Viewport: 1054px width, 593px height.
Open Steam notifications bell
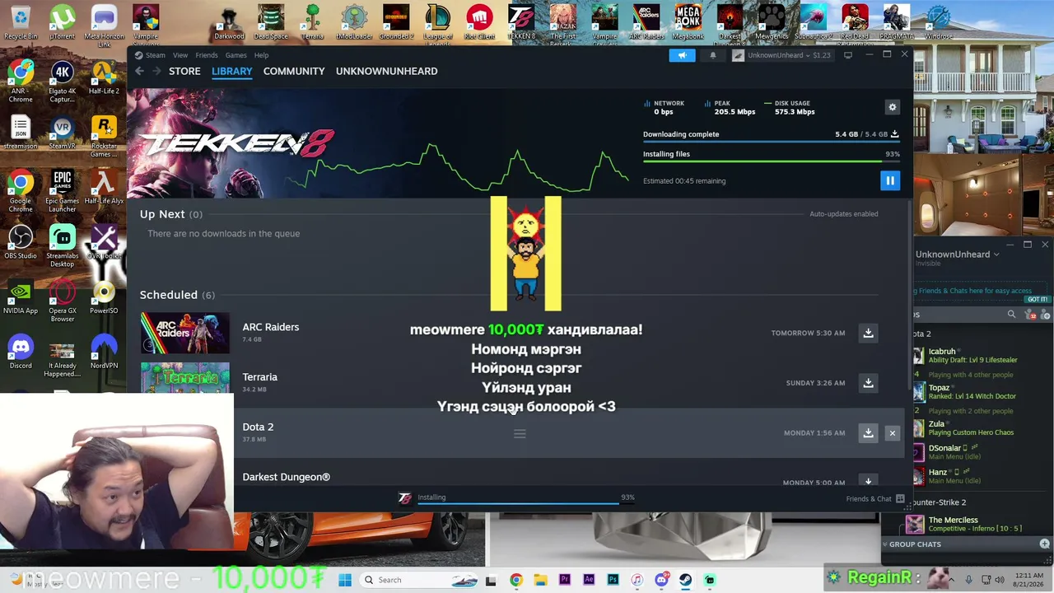coord(713,55)
